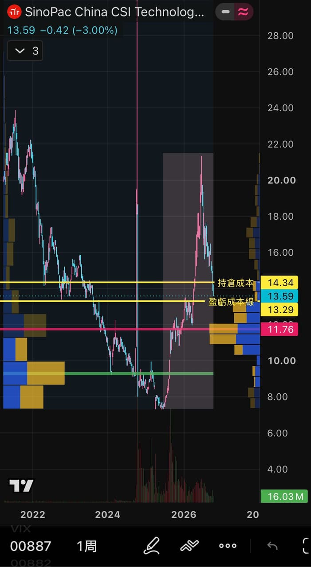Click the 11.76 pink price label
Screen dimensions: 311x567
280,329
